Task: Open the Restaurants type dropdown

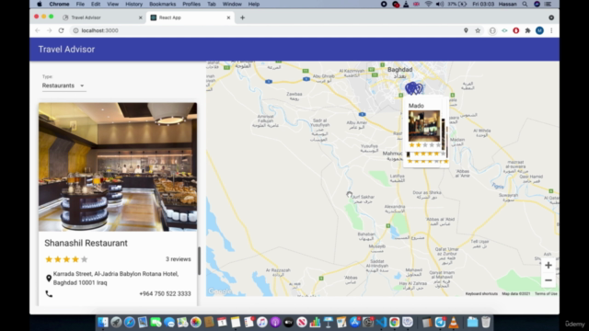Action: point(64,86)
